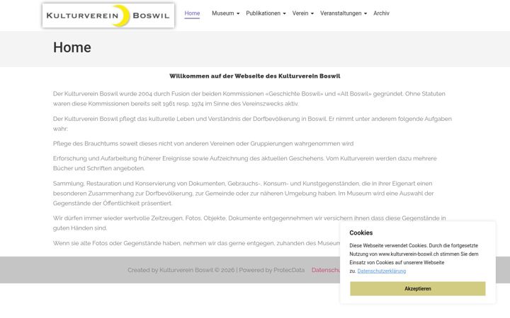Click the cookie notice text Diese Webseite verwendet Cookies
The width and height of the screenshot is (510, 318).
(x=414, y=259)
